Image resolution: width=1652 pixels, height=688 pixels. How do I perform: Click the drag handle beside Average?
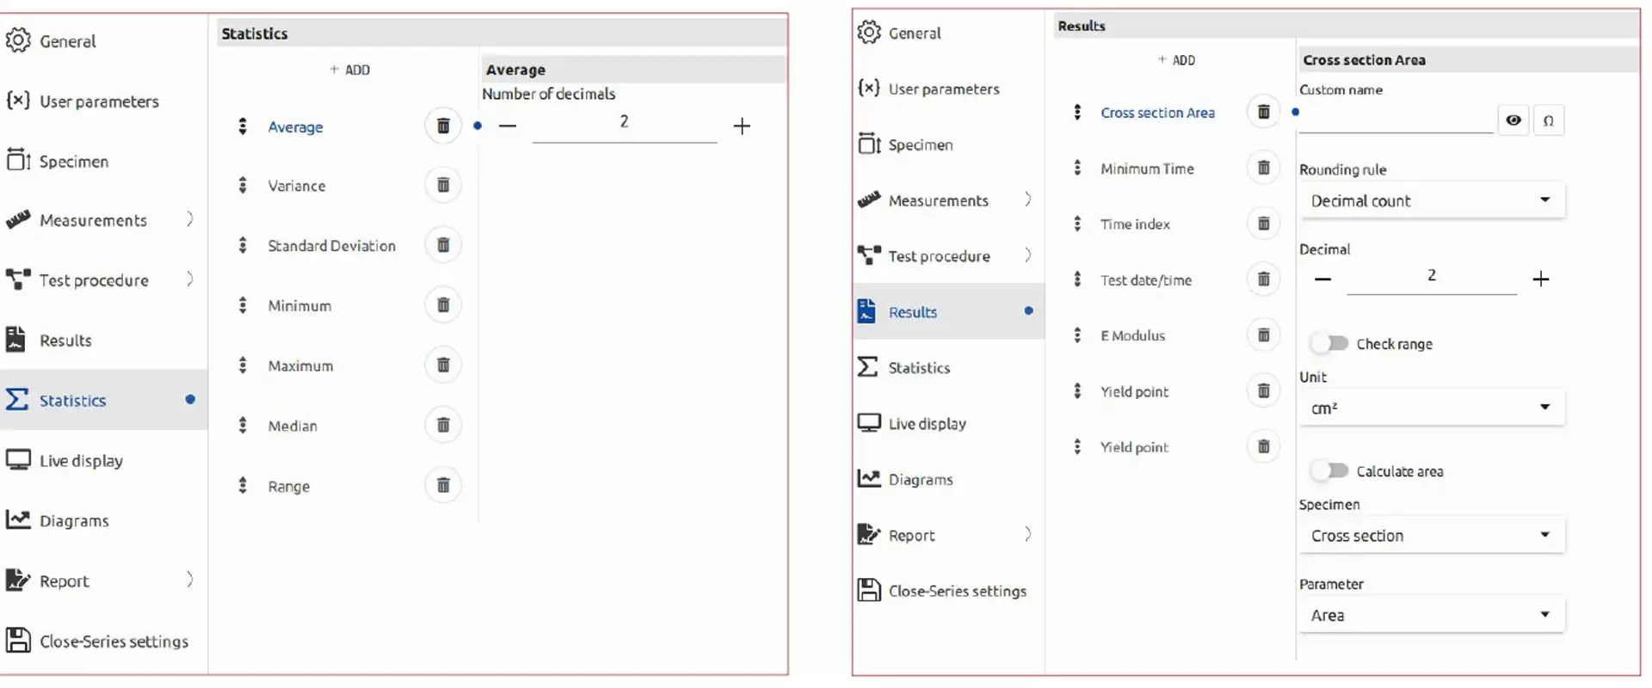coord(243,126)
